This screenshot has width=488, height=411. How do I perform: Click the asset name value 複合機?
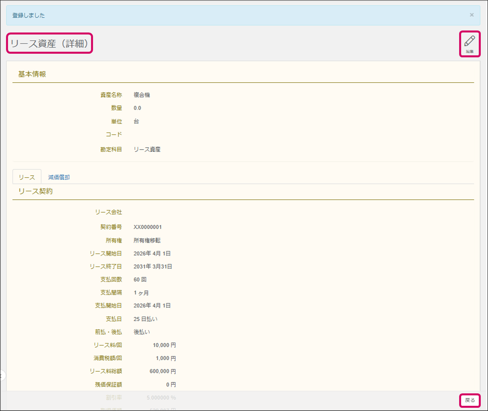(142, 95)
